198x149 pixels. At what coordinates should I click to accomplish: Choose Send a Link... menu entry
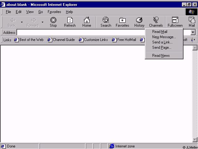[164, 42]
